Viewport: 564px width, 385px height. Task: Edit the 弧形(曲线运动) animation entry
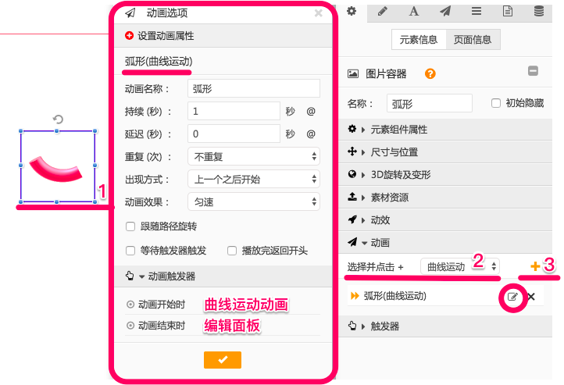tap(512, 297)
